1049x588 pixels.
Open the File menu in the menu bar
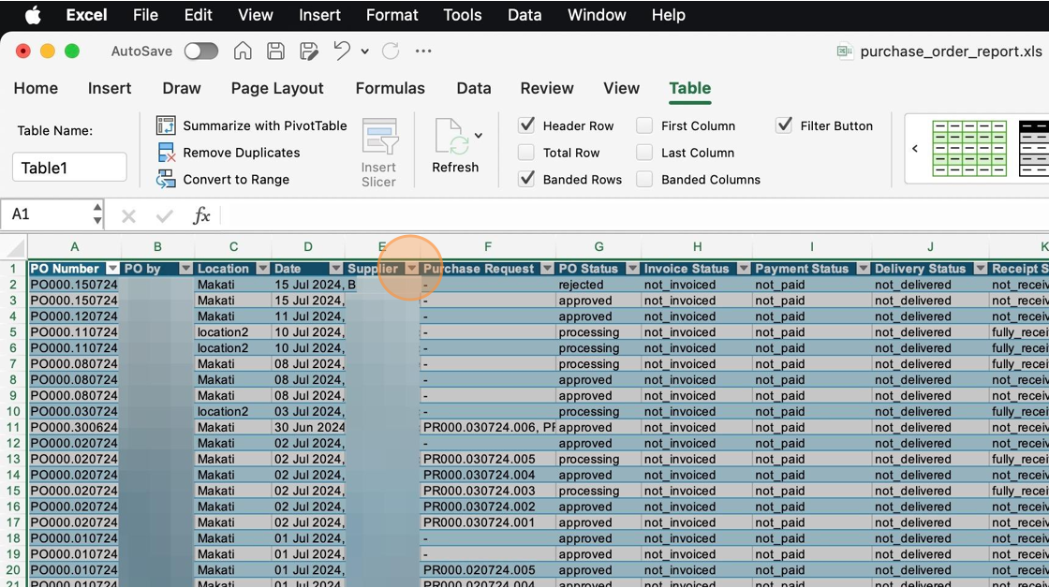point(145,15)
